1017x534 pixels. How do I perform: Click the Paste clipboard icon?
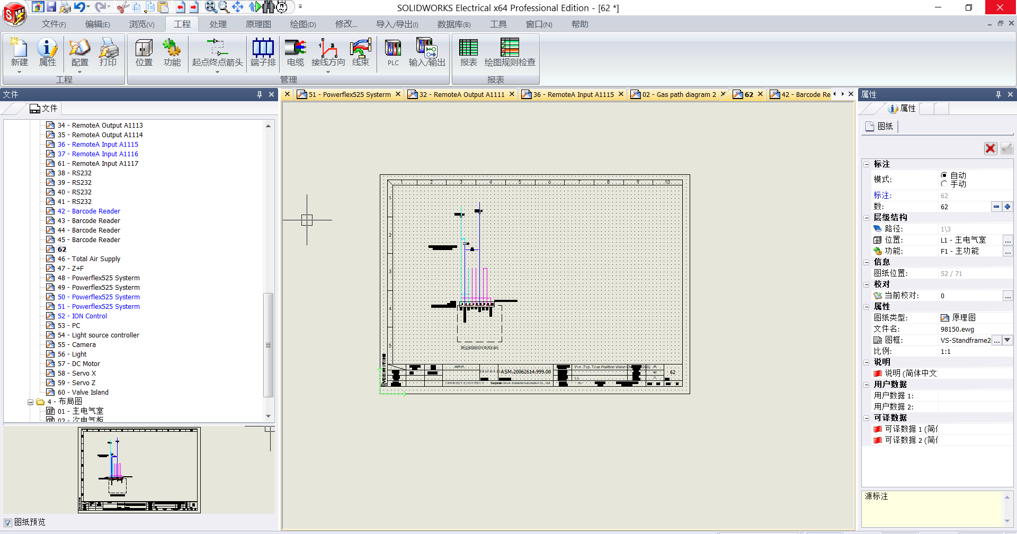[164, 7]
